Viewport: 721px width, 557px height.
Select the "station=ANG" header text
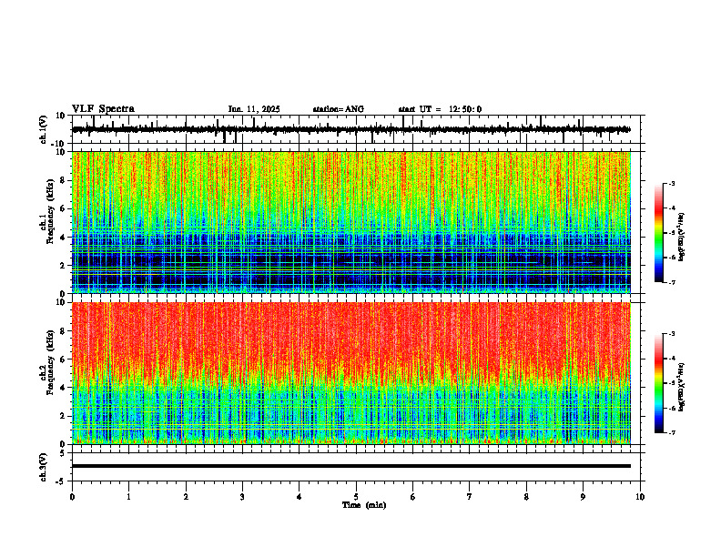click(339, 109)
